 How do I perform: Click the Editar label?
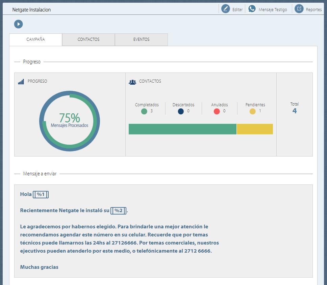coord(237,9)
